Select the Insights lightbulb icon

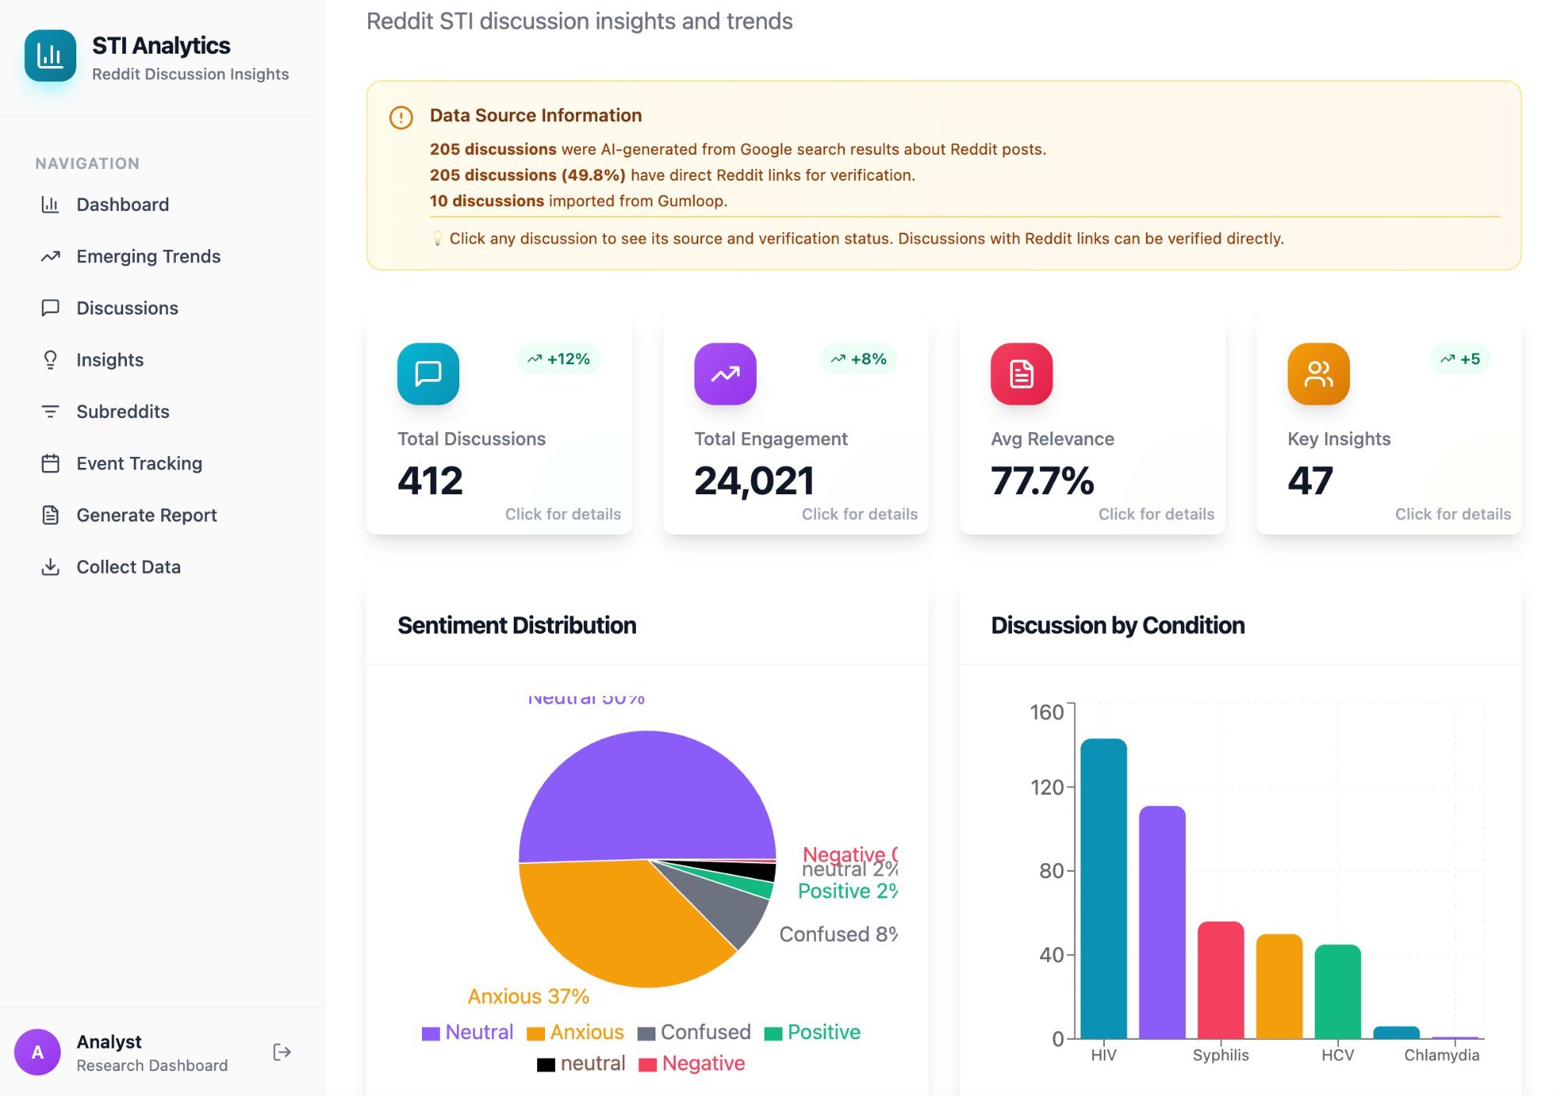[51, 359]
